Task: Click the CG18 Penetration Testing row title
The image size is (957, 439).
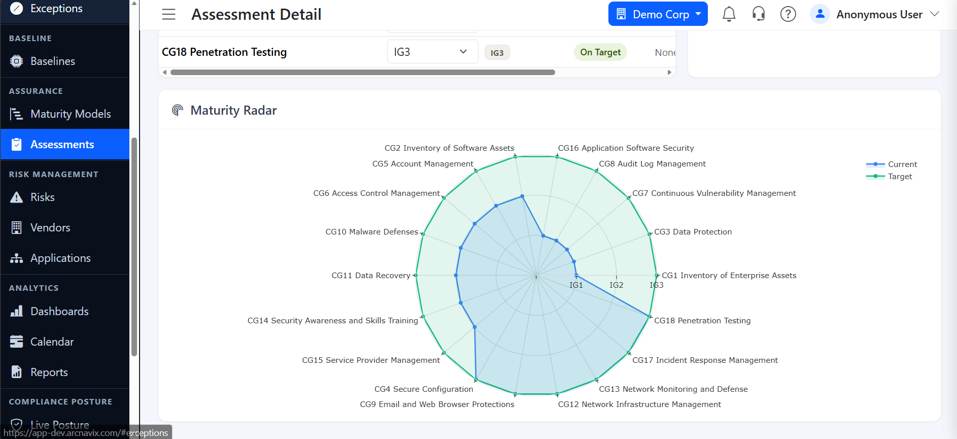Action: 224,52
